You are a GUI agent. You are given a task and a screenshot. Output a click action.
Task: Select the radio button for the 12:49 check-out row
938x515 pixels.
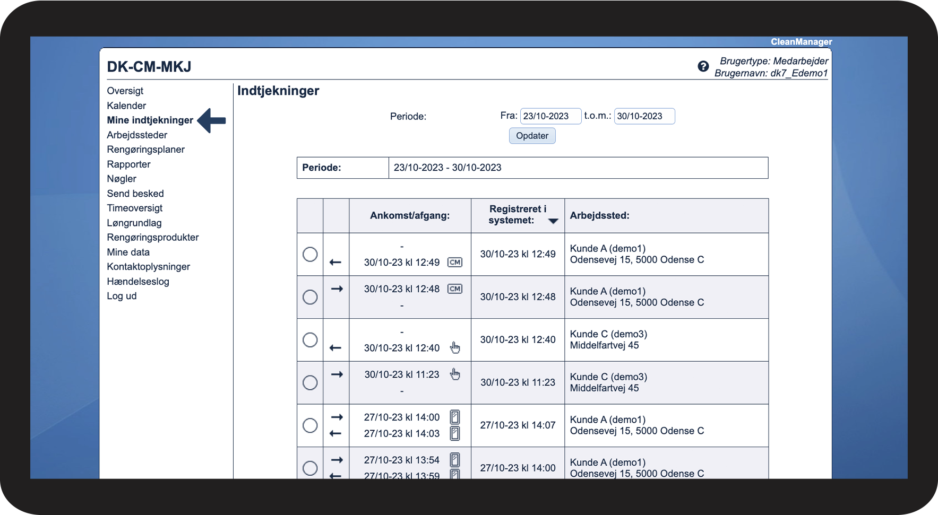pyautogui.click(x=310, y=255)
